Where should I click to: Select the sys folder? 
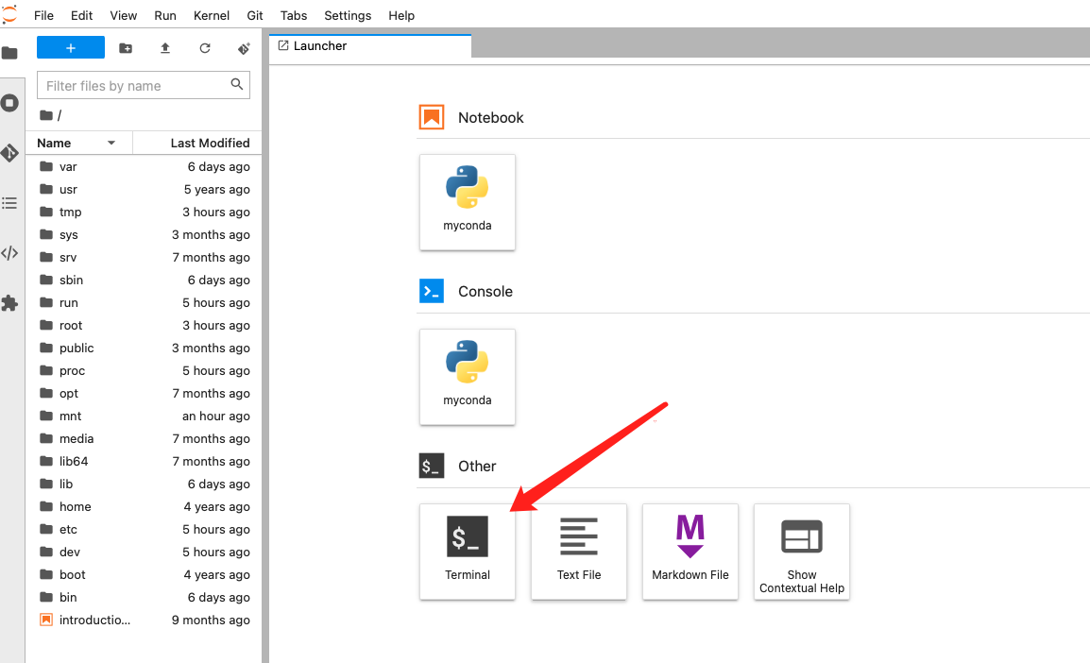(x=144, y=235)
